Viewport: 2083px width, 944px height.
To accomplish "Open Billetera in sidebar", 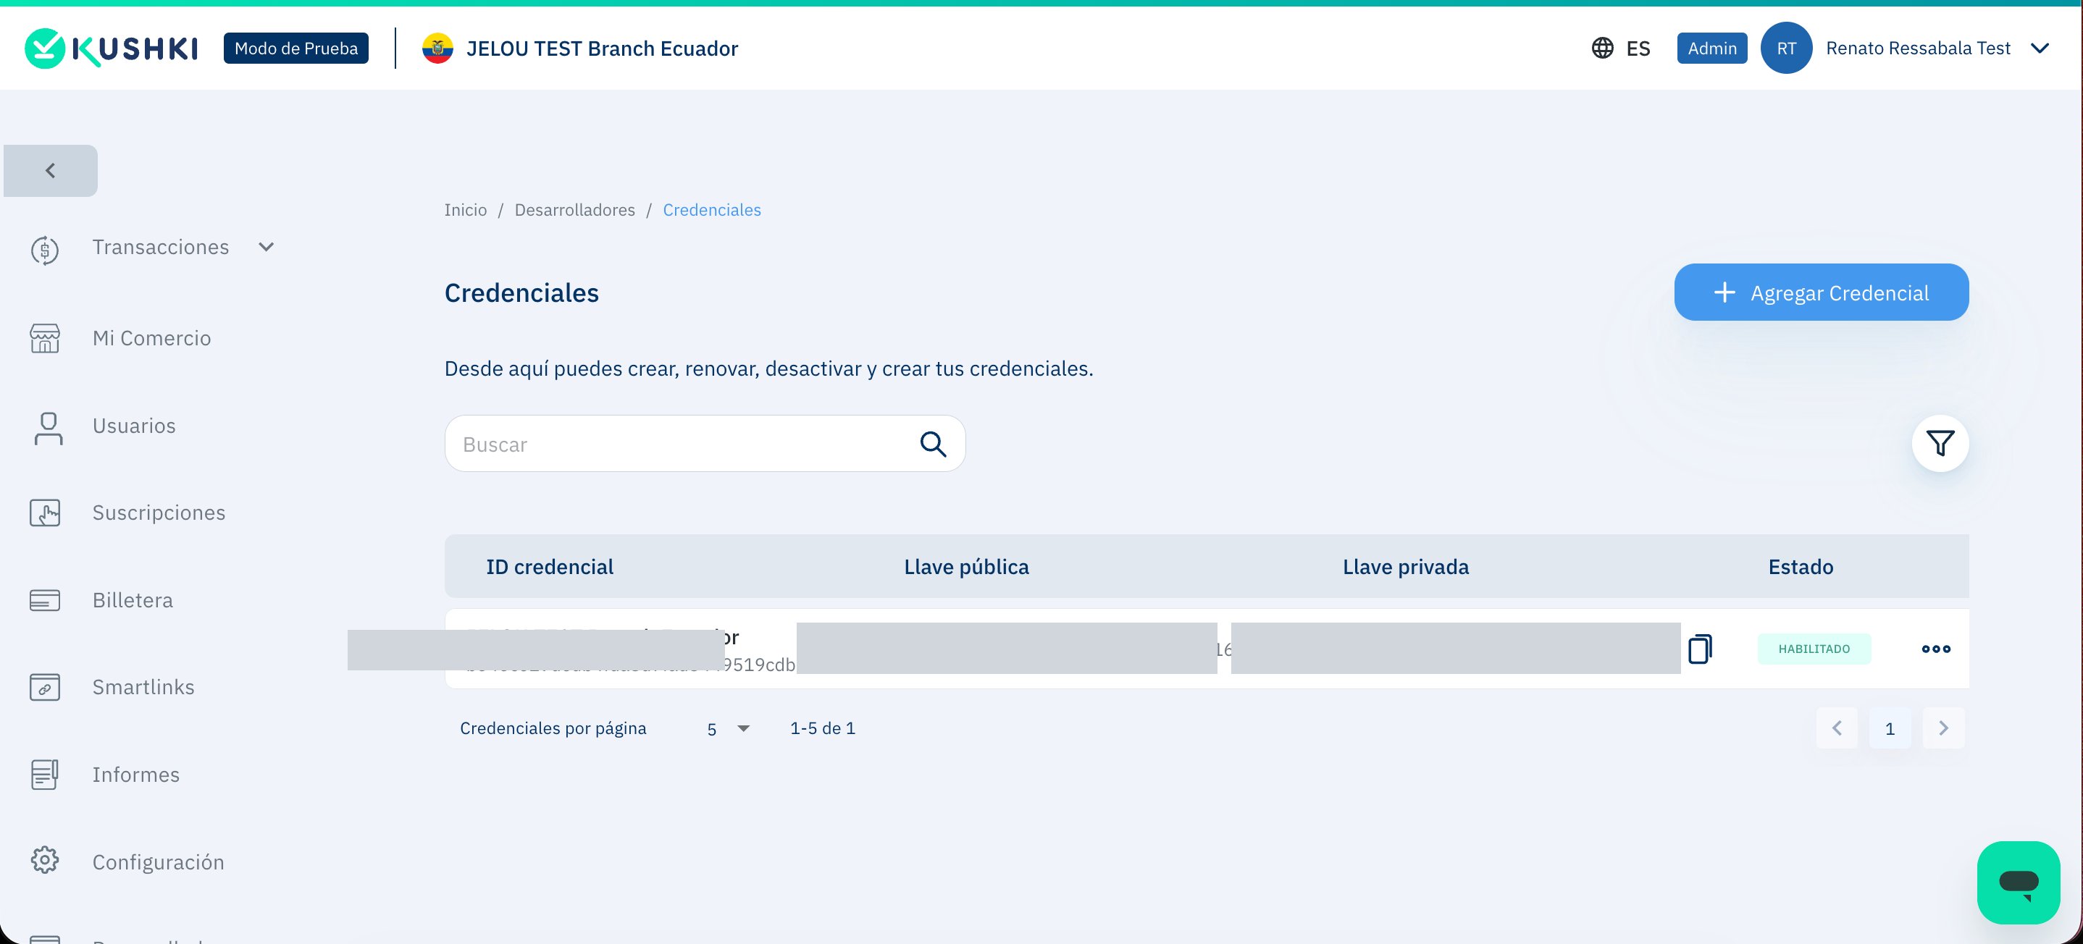I will [x=133, y=599].
